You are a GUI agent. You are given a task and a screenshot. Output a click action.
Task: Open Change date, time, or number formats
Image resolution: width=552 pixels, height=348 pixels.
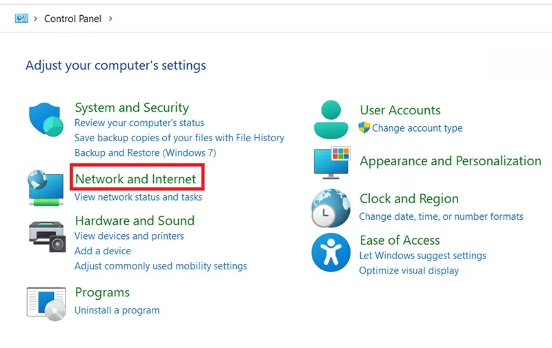pyautogui.click(x=441, y=216)
